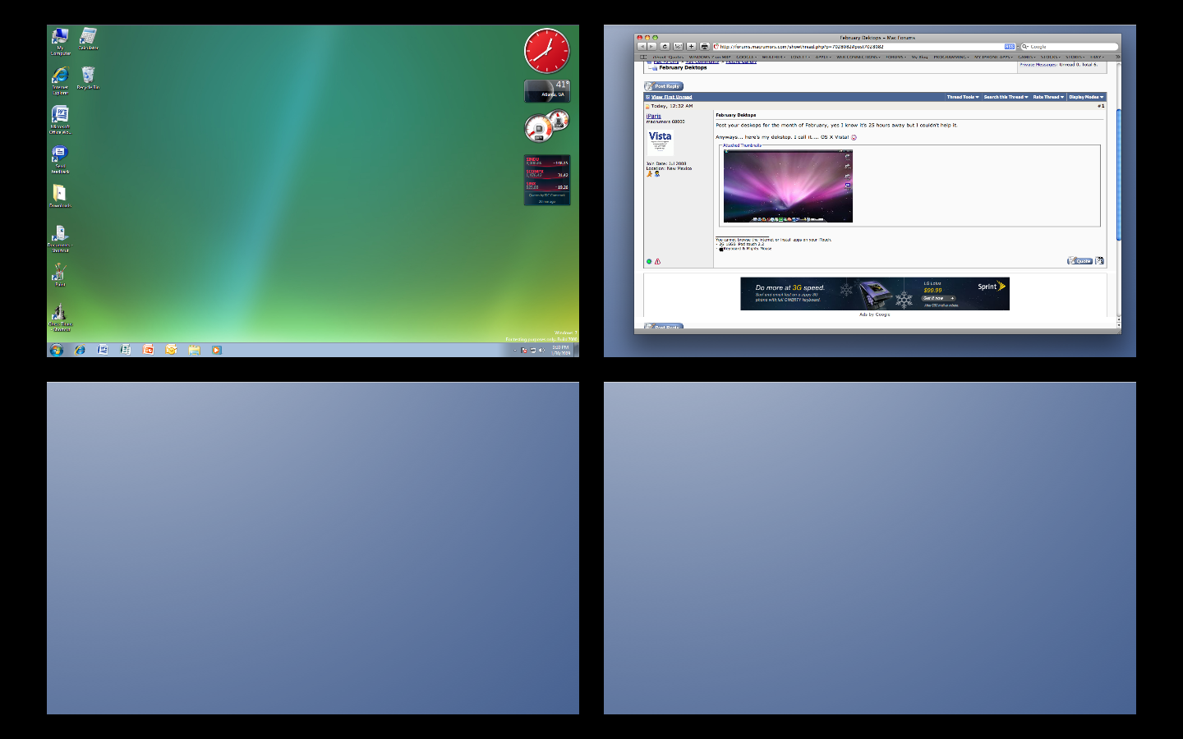Click the report post warning icon
The height and width of the screenshot is (739, 1183).
[x=657, y=262]
